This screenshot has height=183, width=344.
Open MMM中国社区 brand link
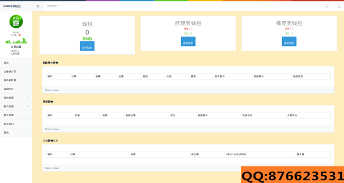click(x=12, y=6)
